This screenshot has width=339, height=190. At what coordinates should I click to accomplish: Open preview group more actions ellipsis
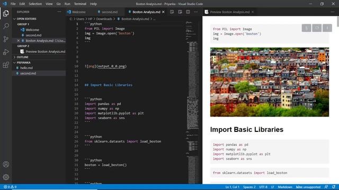coord(333,12)
